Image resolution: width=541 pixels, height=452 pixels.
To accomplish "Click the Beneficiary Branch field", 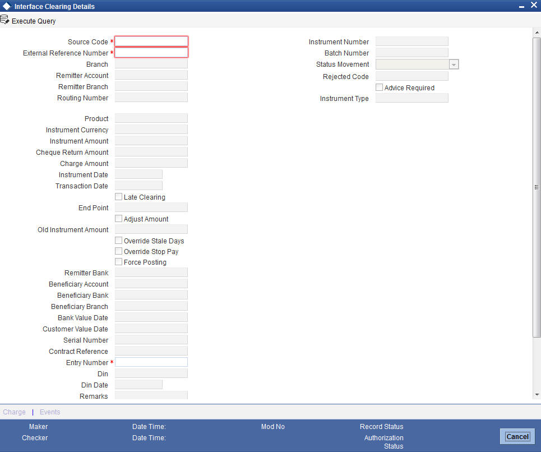I will coord(151,306).
